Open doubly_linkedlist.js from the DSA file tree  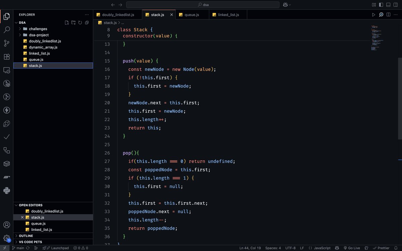click(53, 41)
